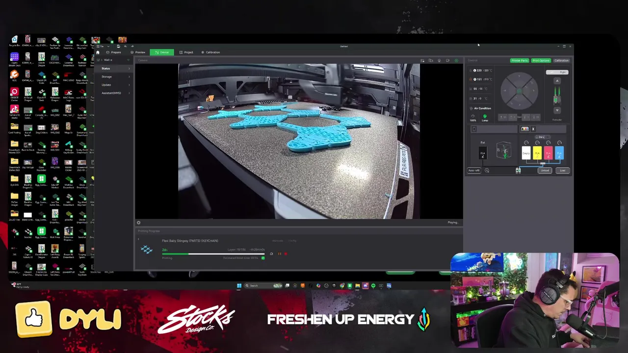The height and width of the screenshot is (353, 628).
Task: Click the Printer Parts button
Action: 520,60
